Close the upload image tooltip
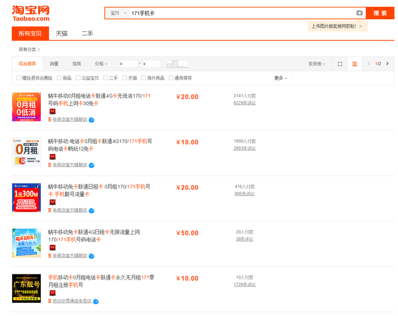398x316 pixels. [360, 26]
